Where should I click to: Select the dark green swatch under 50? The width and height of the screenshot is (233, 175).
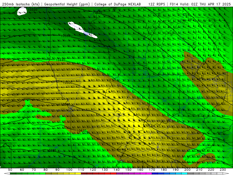(13, 174)
